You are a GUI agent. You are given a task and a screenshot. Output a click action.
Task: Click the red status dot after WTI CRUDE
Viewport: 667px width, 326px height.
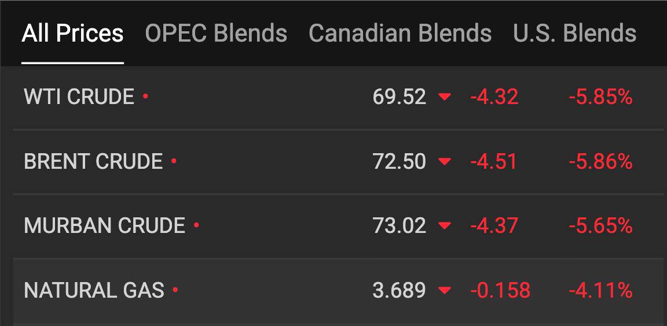click(145, 97)
